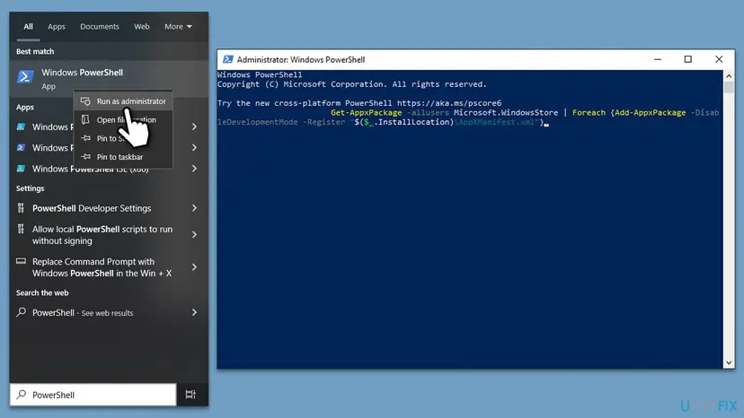Choose Open file location menu entry
744x418 pixels.
click(x=123, y=119)
